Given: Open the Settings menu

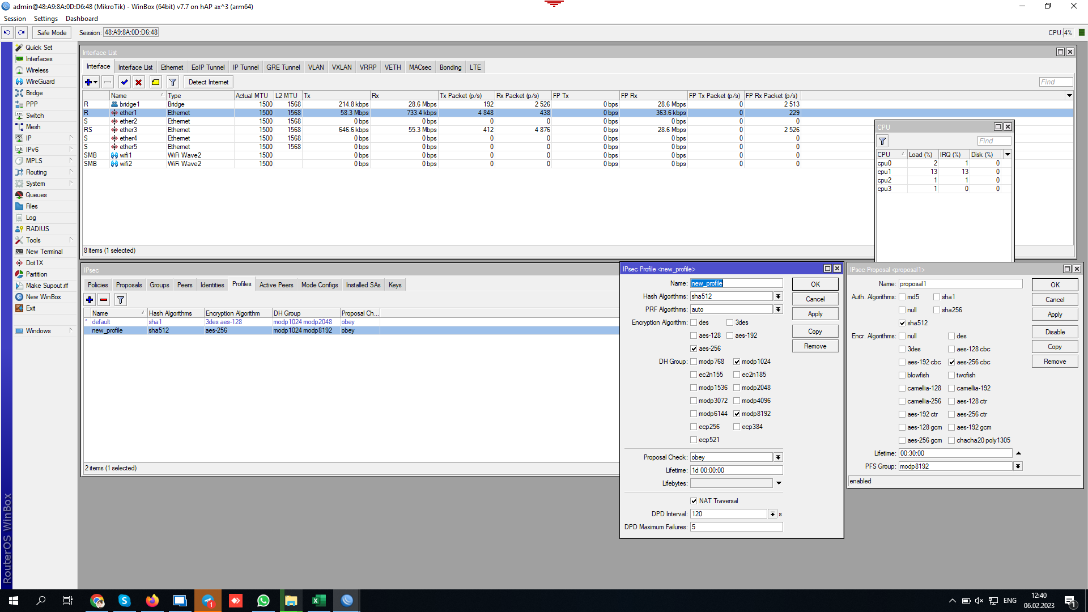Looking at the screenshot, I should [x=46, y=19].
